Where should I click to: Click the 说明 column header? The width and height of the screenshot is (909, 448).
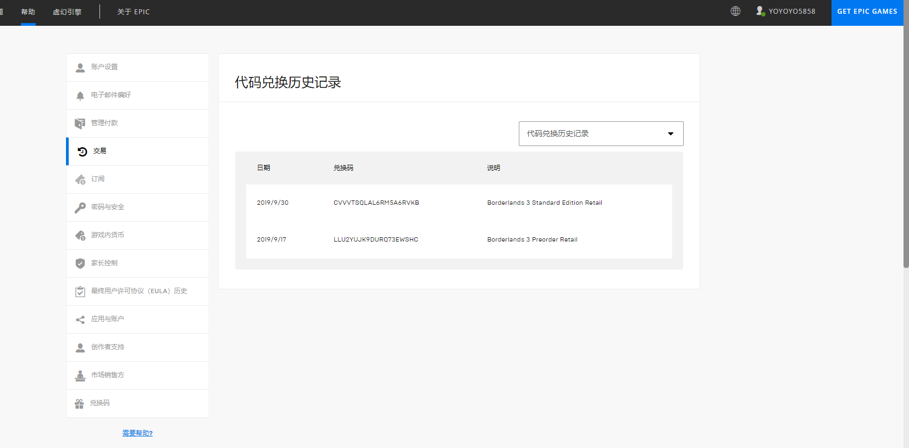pyautogui.click(x=494, y=168)
